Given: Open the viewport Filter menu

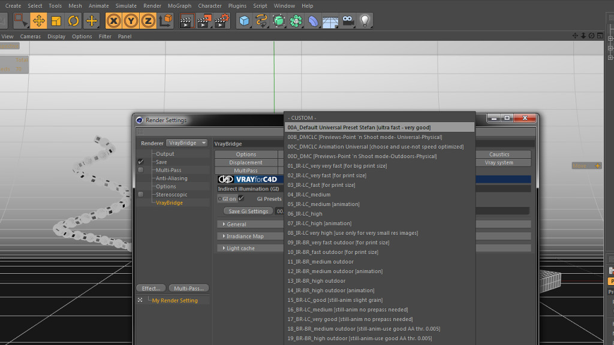Looking at the screenshot, I should click(x=105, y=37).
